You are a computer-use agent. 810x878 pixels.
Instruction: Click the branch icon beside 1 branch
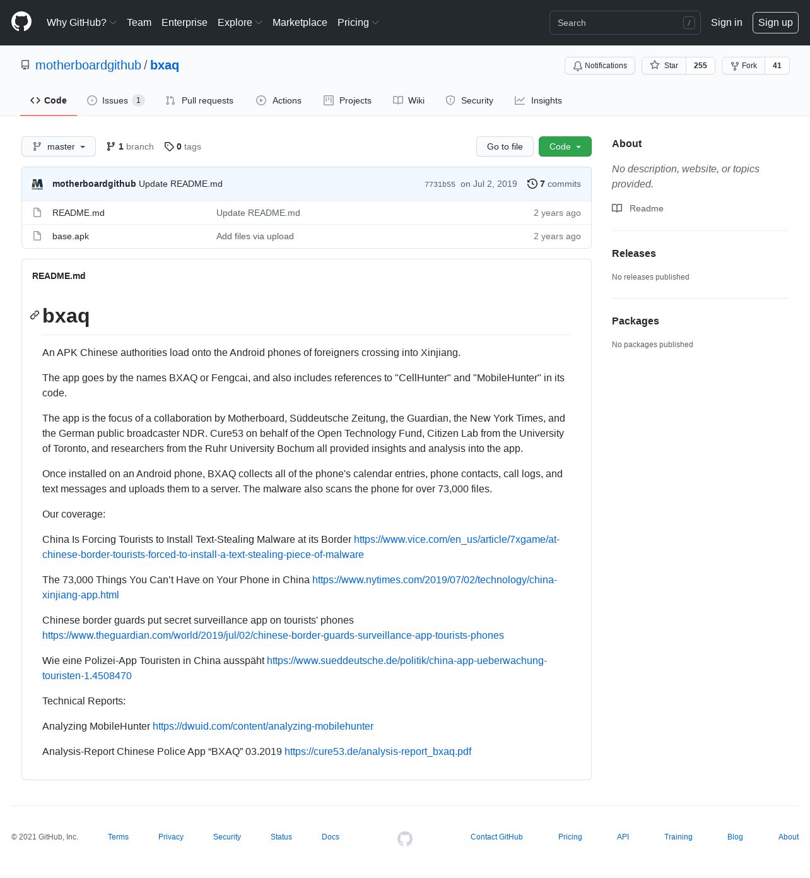(111, 146)
